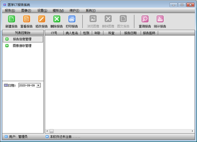Click the horizontal scrollbar right arrow

point(193,131)
